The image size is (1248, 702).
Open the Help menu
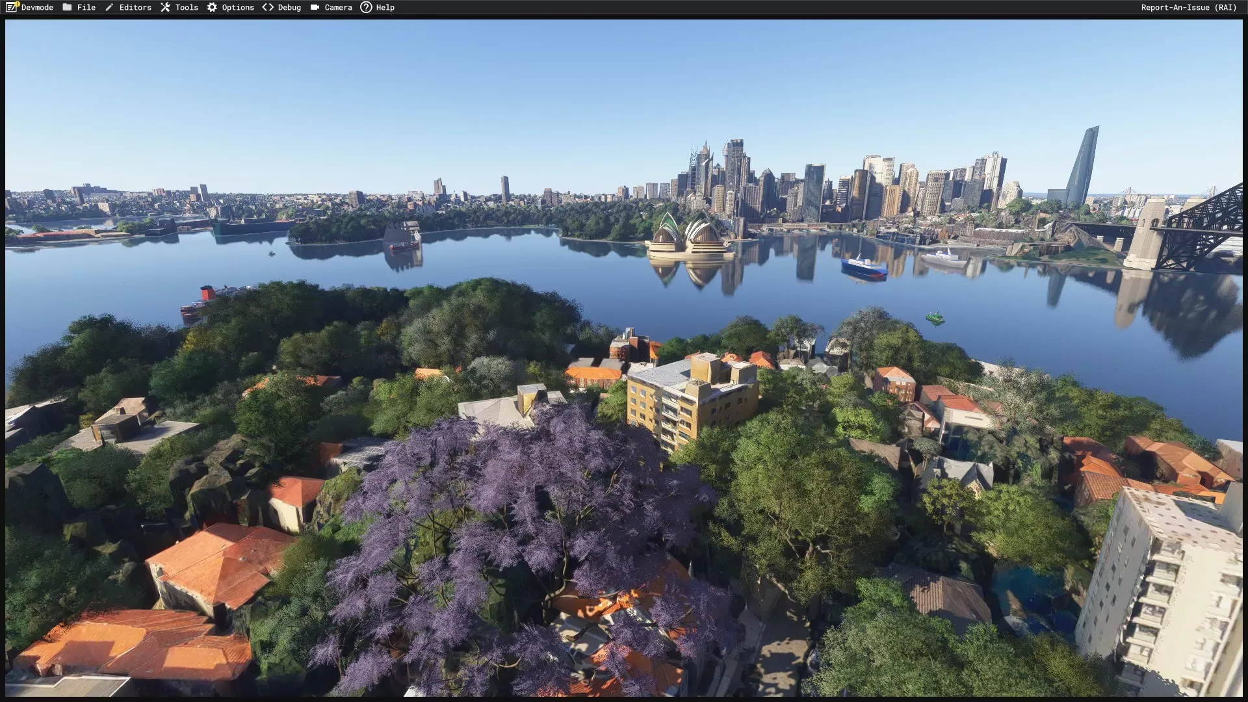(385, 7)
